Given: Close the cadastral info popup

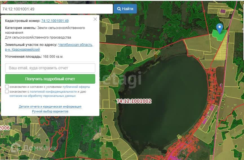Looking at the screenshot, I should click(95, 19).
